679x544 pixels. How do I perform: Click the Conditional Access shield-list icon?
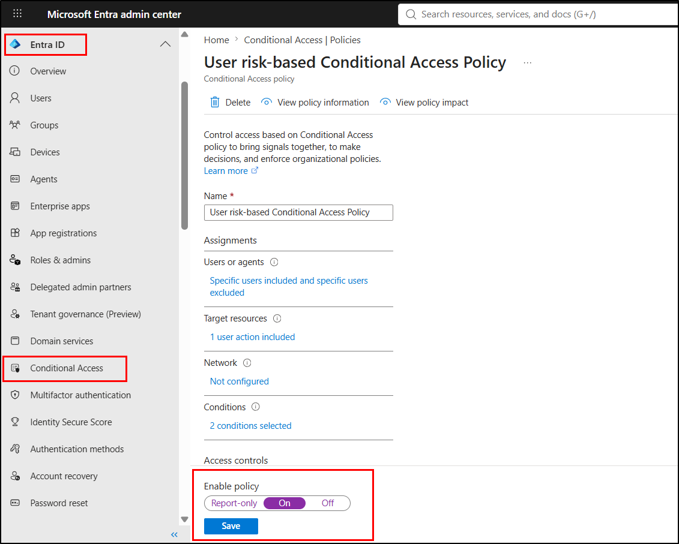click(15, 368)
